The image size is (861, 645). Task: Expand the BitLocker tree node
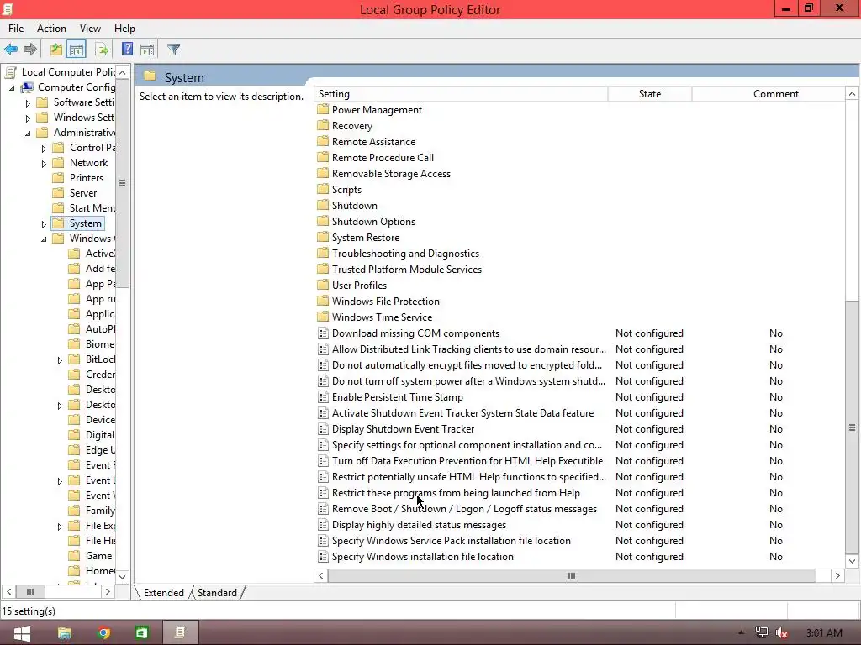click(60, 360)
